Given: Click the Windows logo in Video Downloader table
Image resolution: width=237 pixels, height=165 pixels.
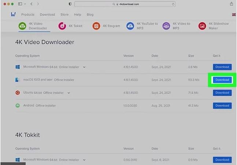Looking at the screenshot, I should pyautogui.click(x=18, y=67).
